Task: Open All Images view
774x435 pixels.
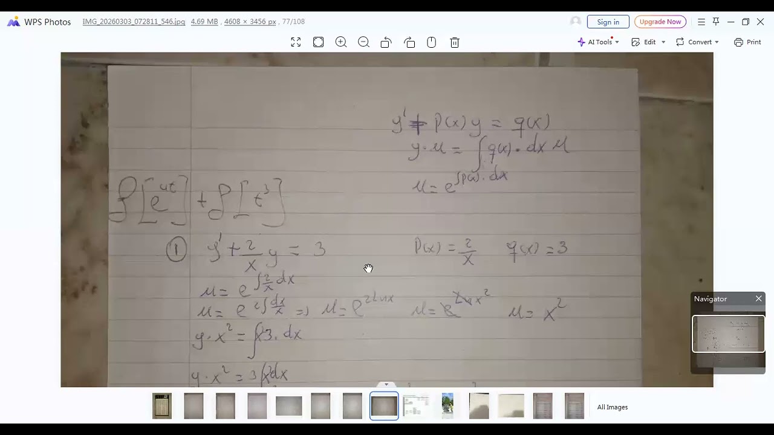Action: [x=613, y=407]
